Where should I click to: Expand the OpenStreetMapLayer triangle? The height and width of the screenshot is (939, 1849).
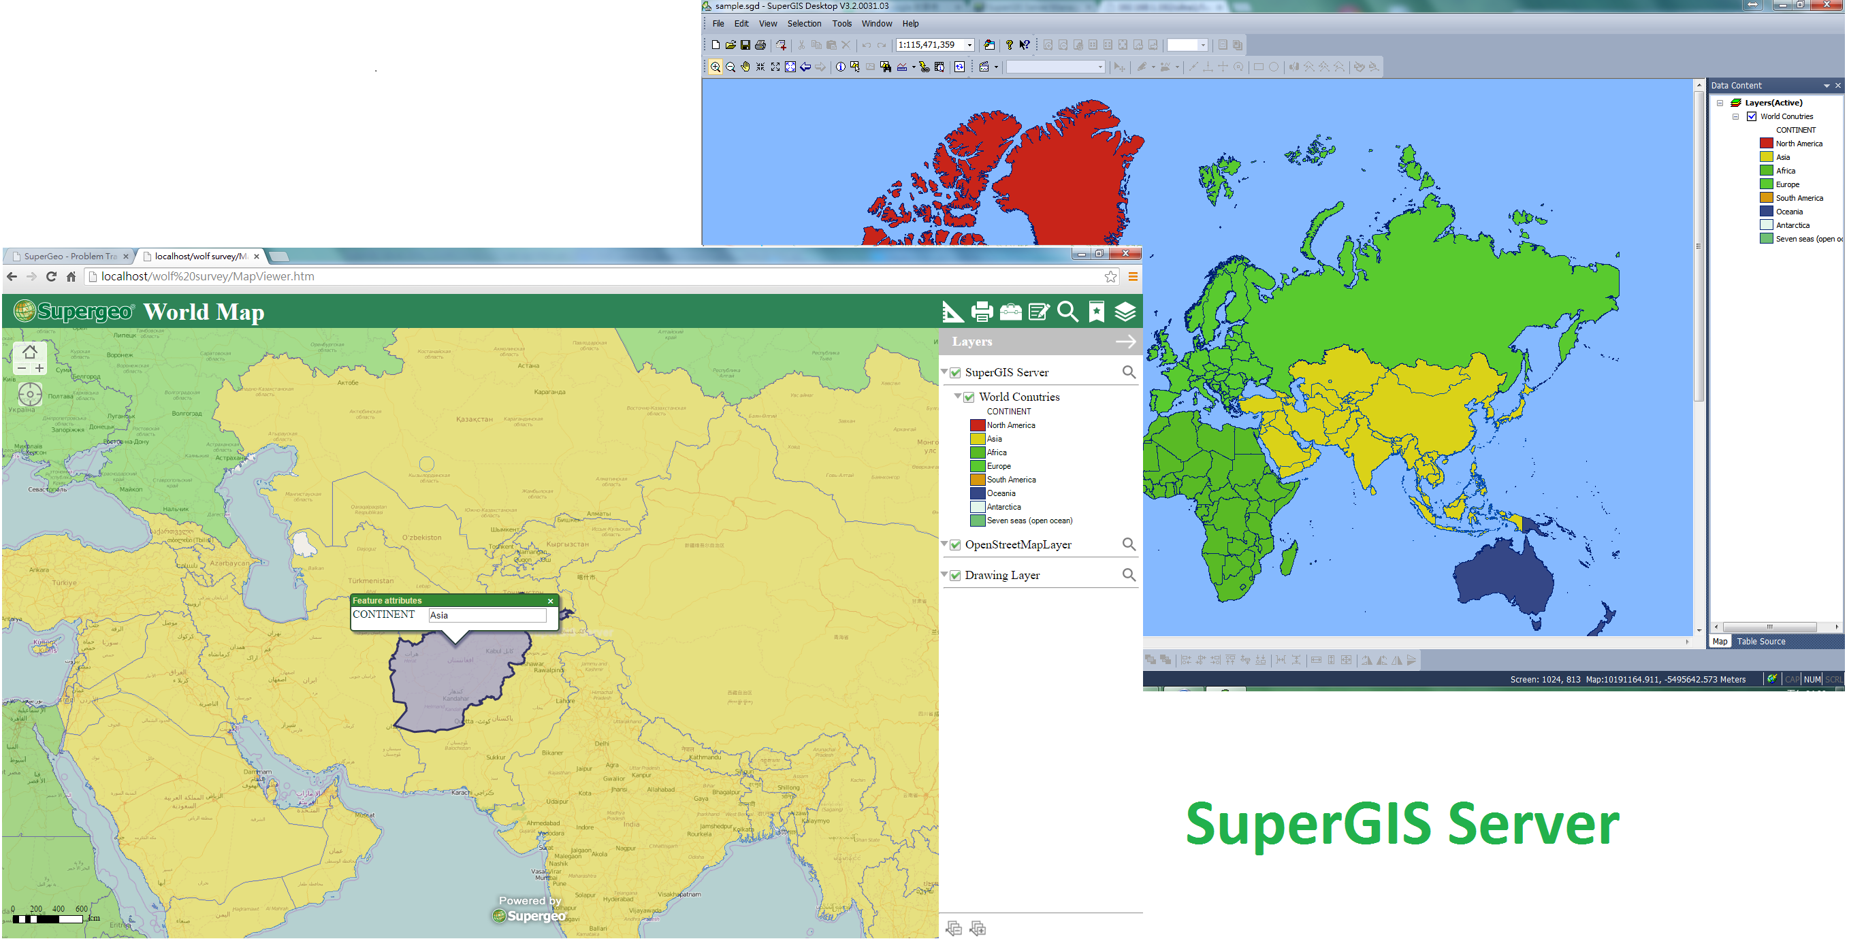pyautogui.click(x=945, y=544)
